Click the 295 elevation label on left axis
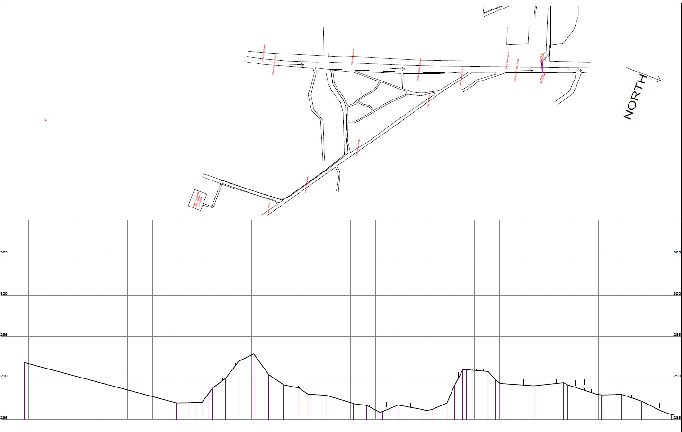This screenshot has width=682, height=432. tap(4, 335)
